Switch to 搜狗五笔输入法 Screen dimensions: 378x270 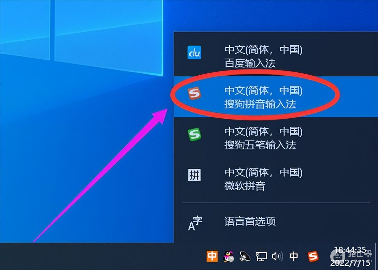276,138
